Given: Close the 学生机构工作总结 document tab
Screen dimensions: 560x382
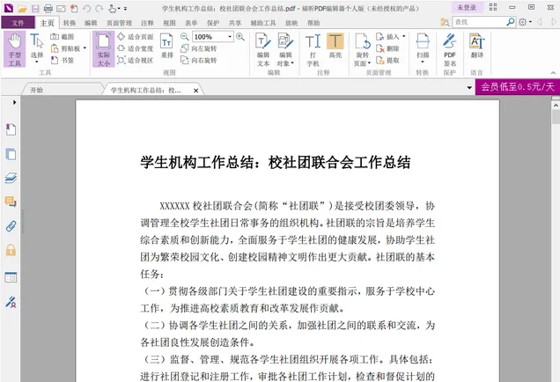Looking at the screenshot, I should point(195,91).
